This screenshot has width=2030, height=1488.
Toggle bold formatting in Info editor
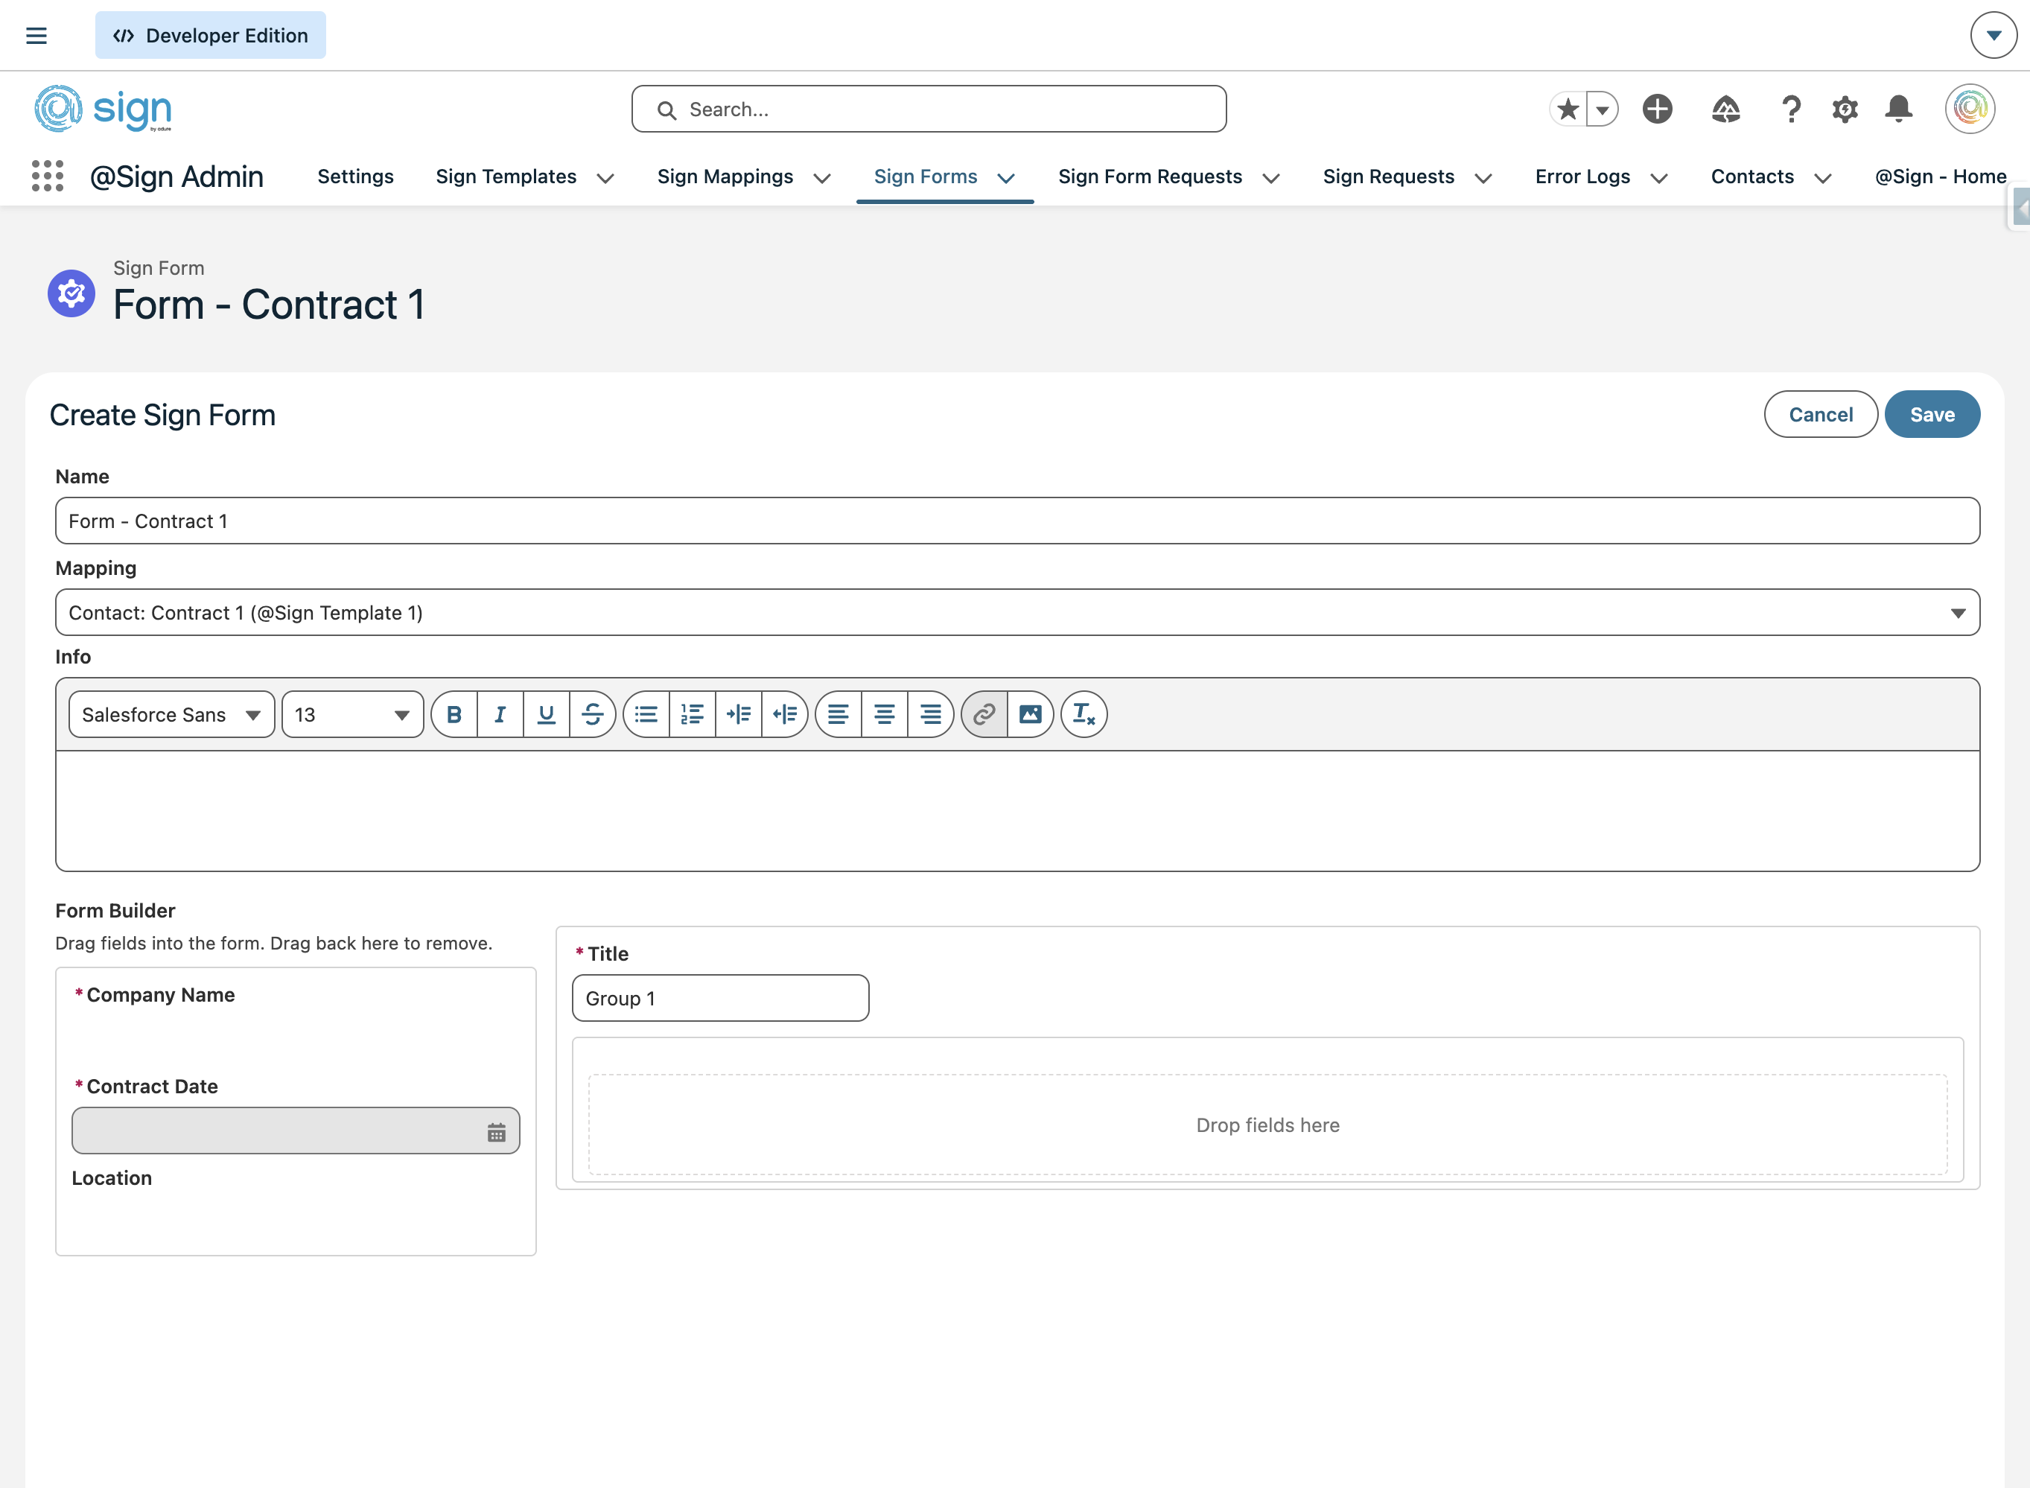454,714
